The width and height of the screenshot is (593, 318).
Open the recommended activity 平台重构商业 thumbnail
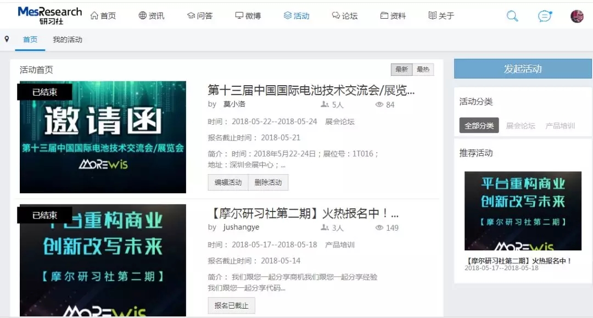pos(523,210)
